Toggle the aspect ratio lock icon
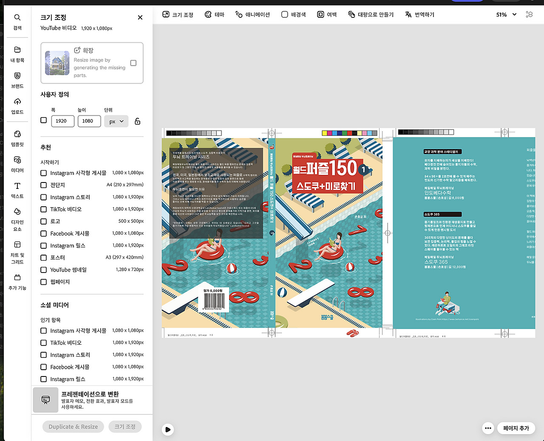 [137, 121]
